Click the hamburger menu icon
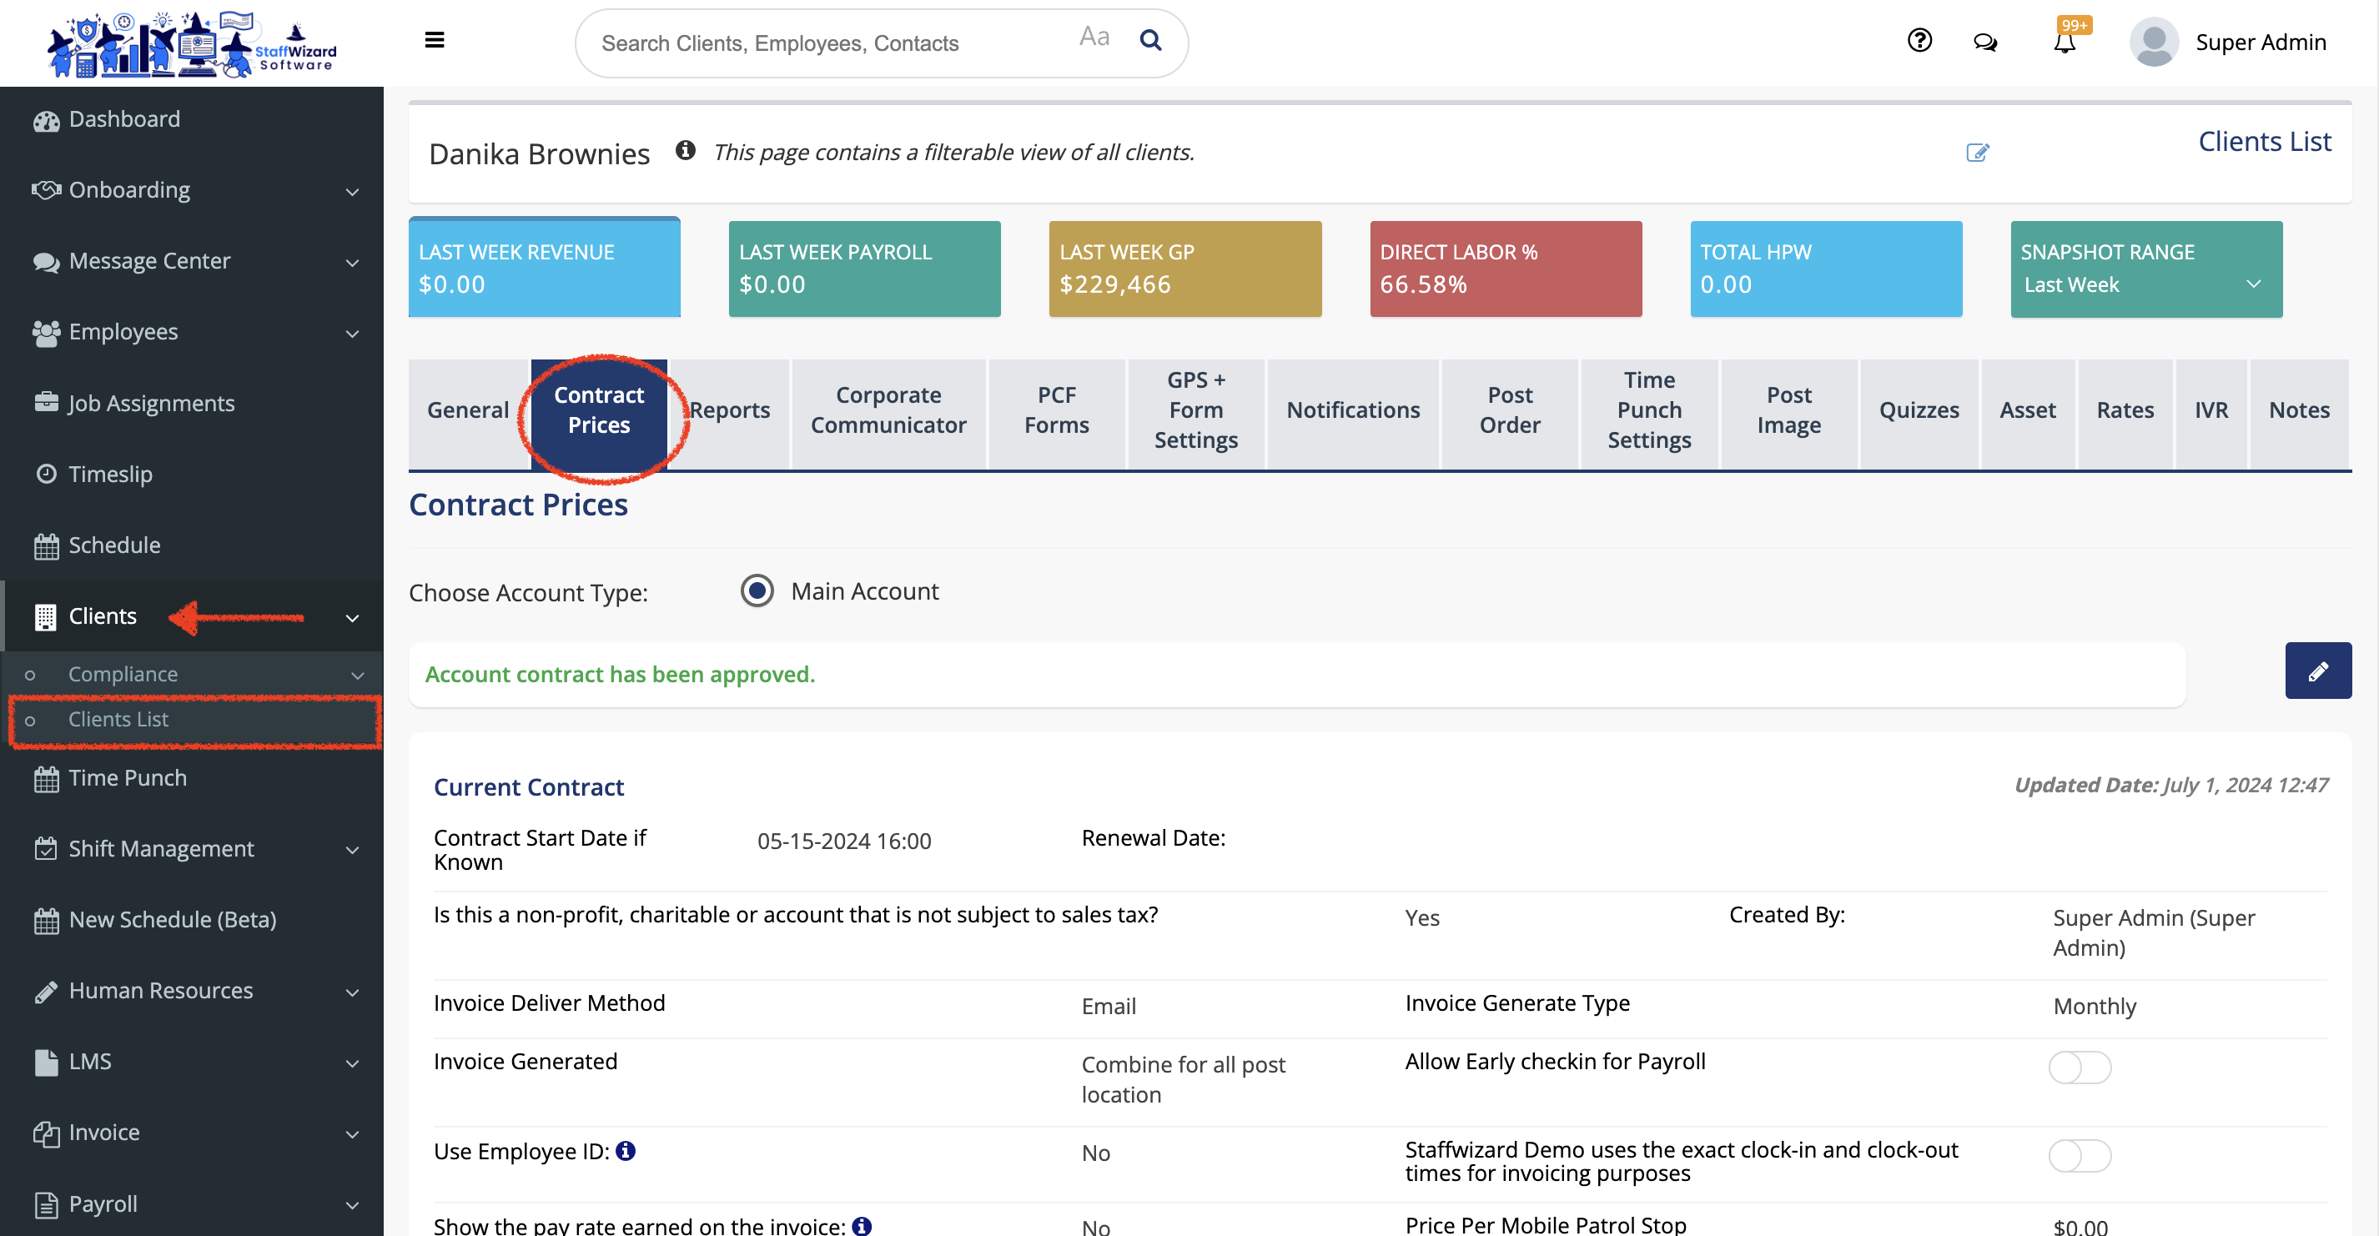The width and height of the screenshot is (2379, 1236). pos(434,41)
